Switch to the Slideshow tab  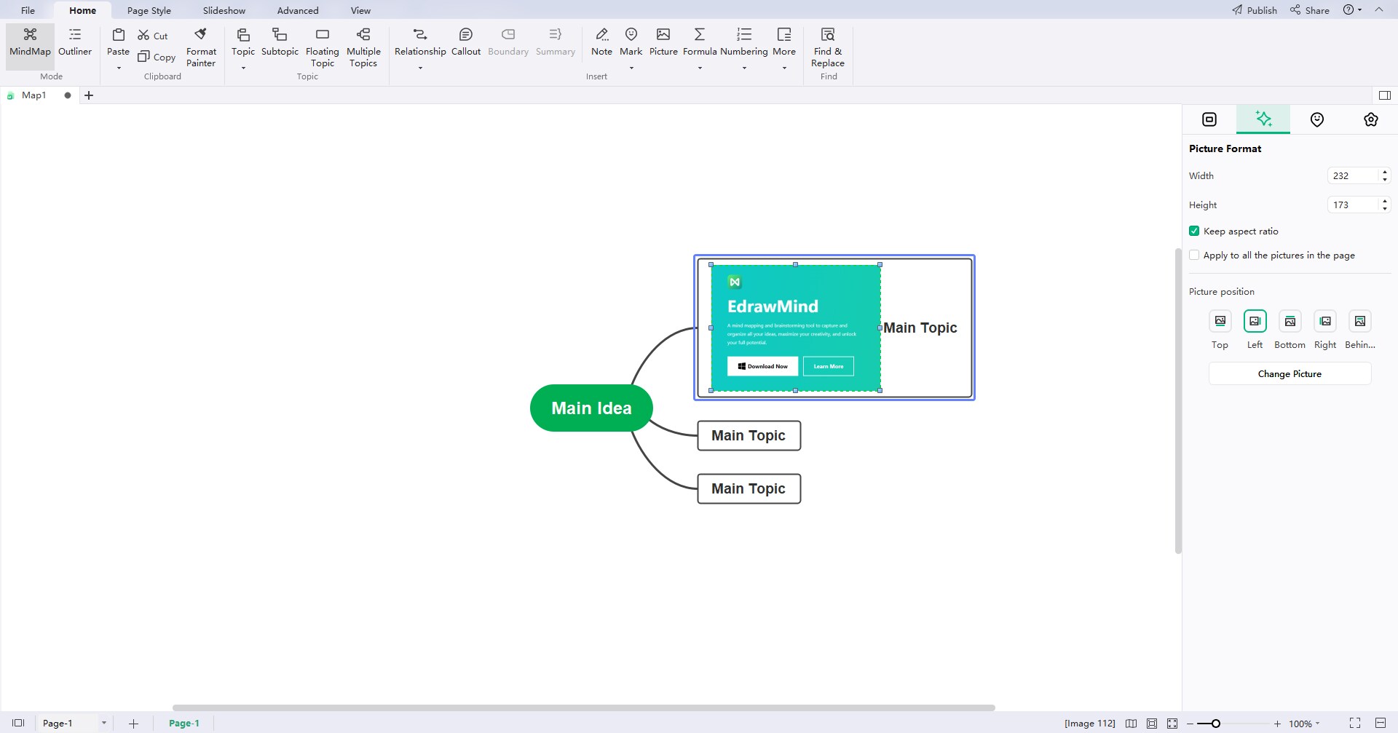tap(224, 10)
